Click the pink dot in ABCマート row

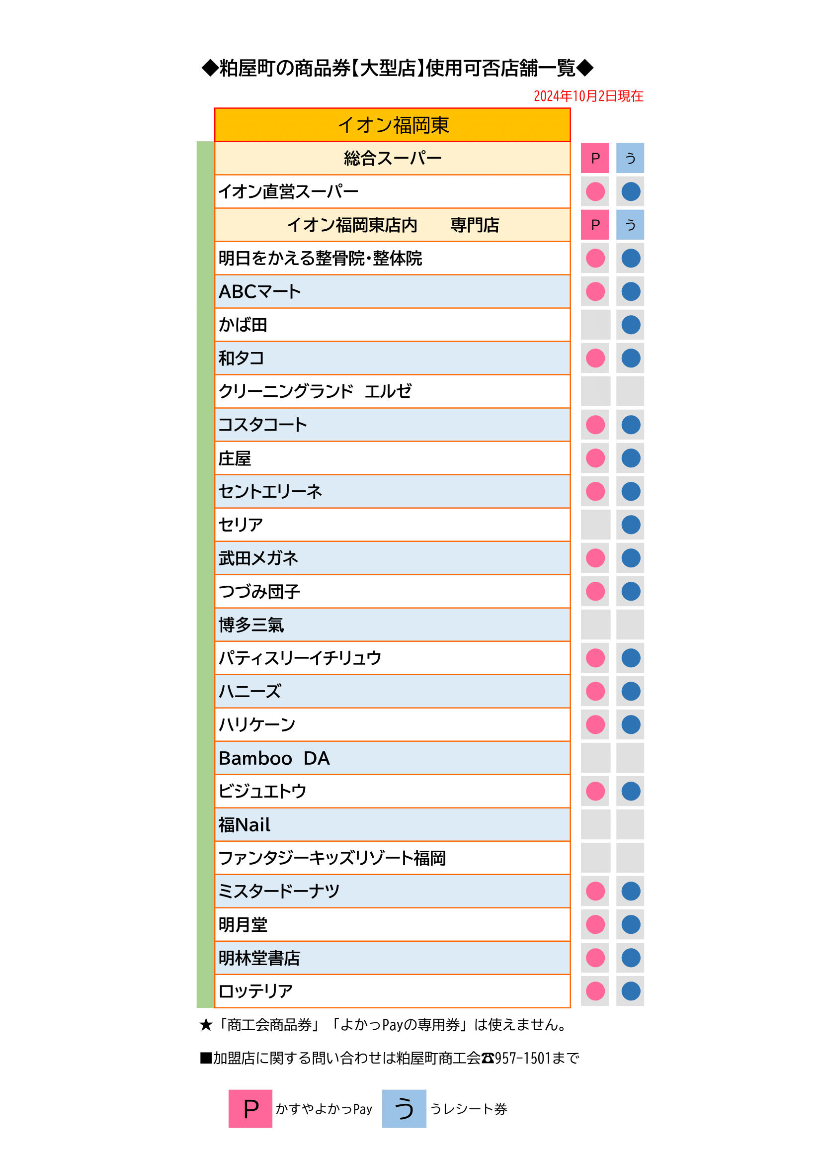(595, 291)
